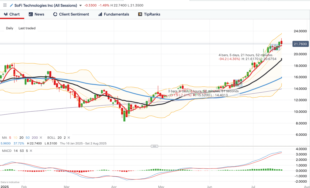Select the '3 bars, 6 days' measurement annotation
Viewport: 310px width, 188px height.
coord(203,91)
